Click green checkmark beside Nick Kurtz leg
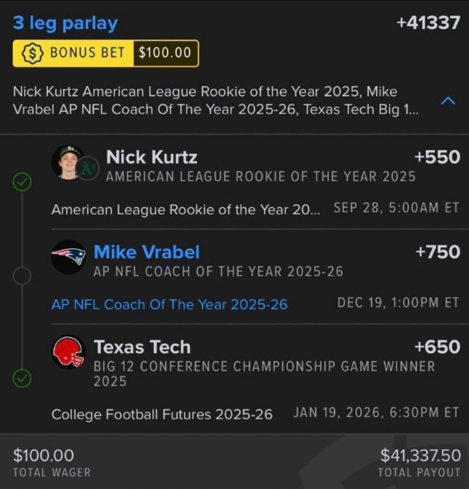The width and height of the screenshot is (469, 489). (x=22, y=182)
